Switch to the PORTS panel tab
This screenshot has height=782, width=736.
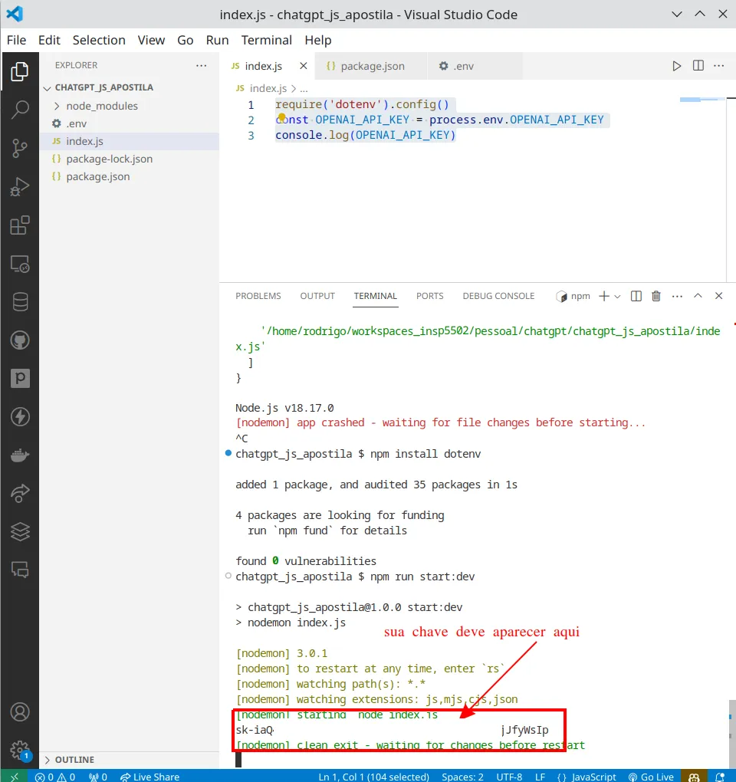coord(429,296)
